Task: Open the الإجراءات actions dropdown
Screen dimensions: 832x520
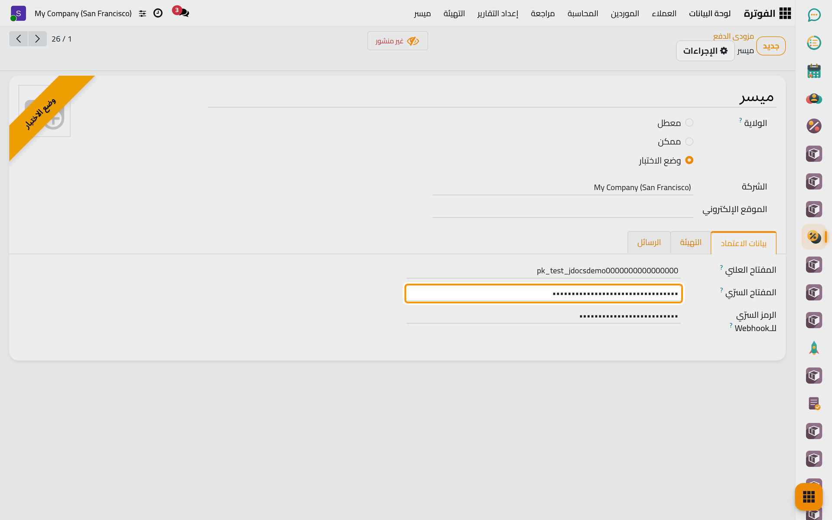Action: click(x=705, y=51)
